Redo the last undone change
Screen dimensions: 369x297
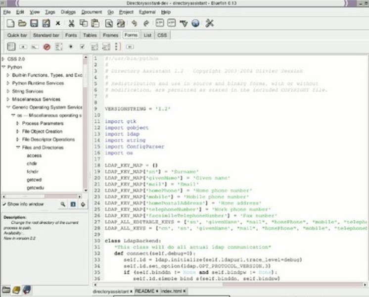click(146, 23)
